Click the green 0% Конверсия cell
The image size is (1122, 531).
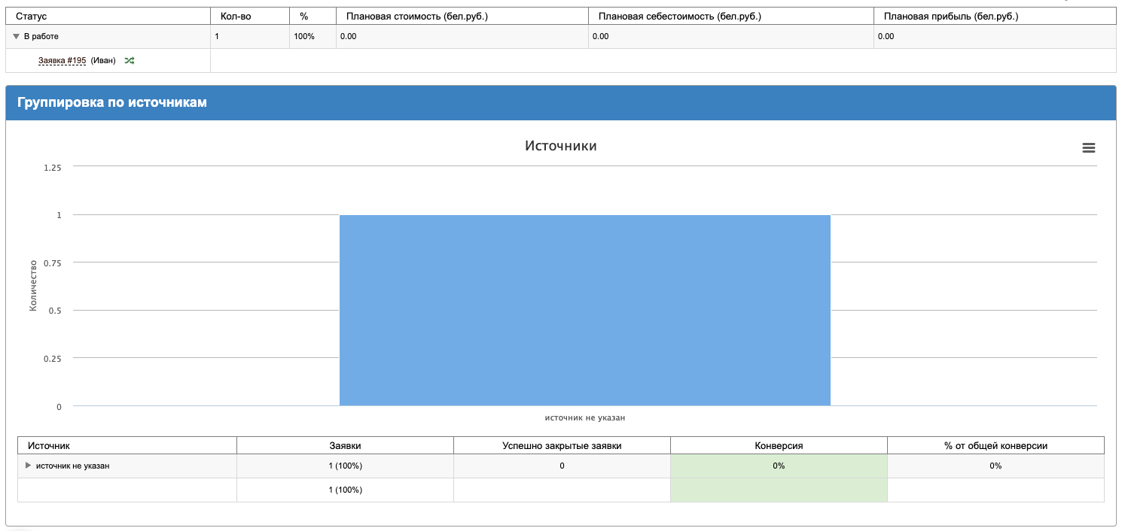779,466
